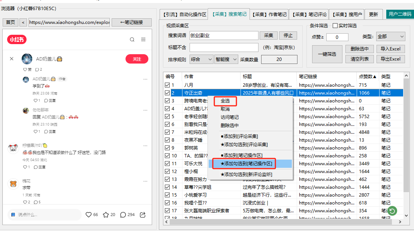Choose 全选 from the context menu
Screen dimensions: 414x231
coord(225,101)
